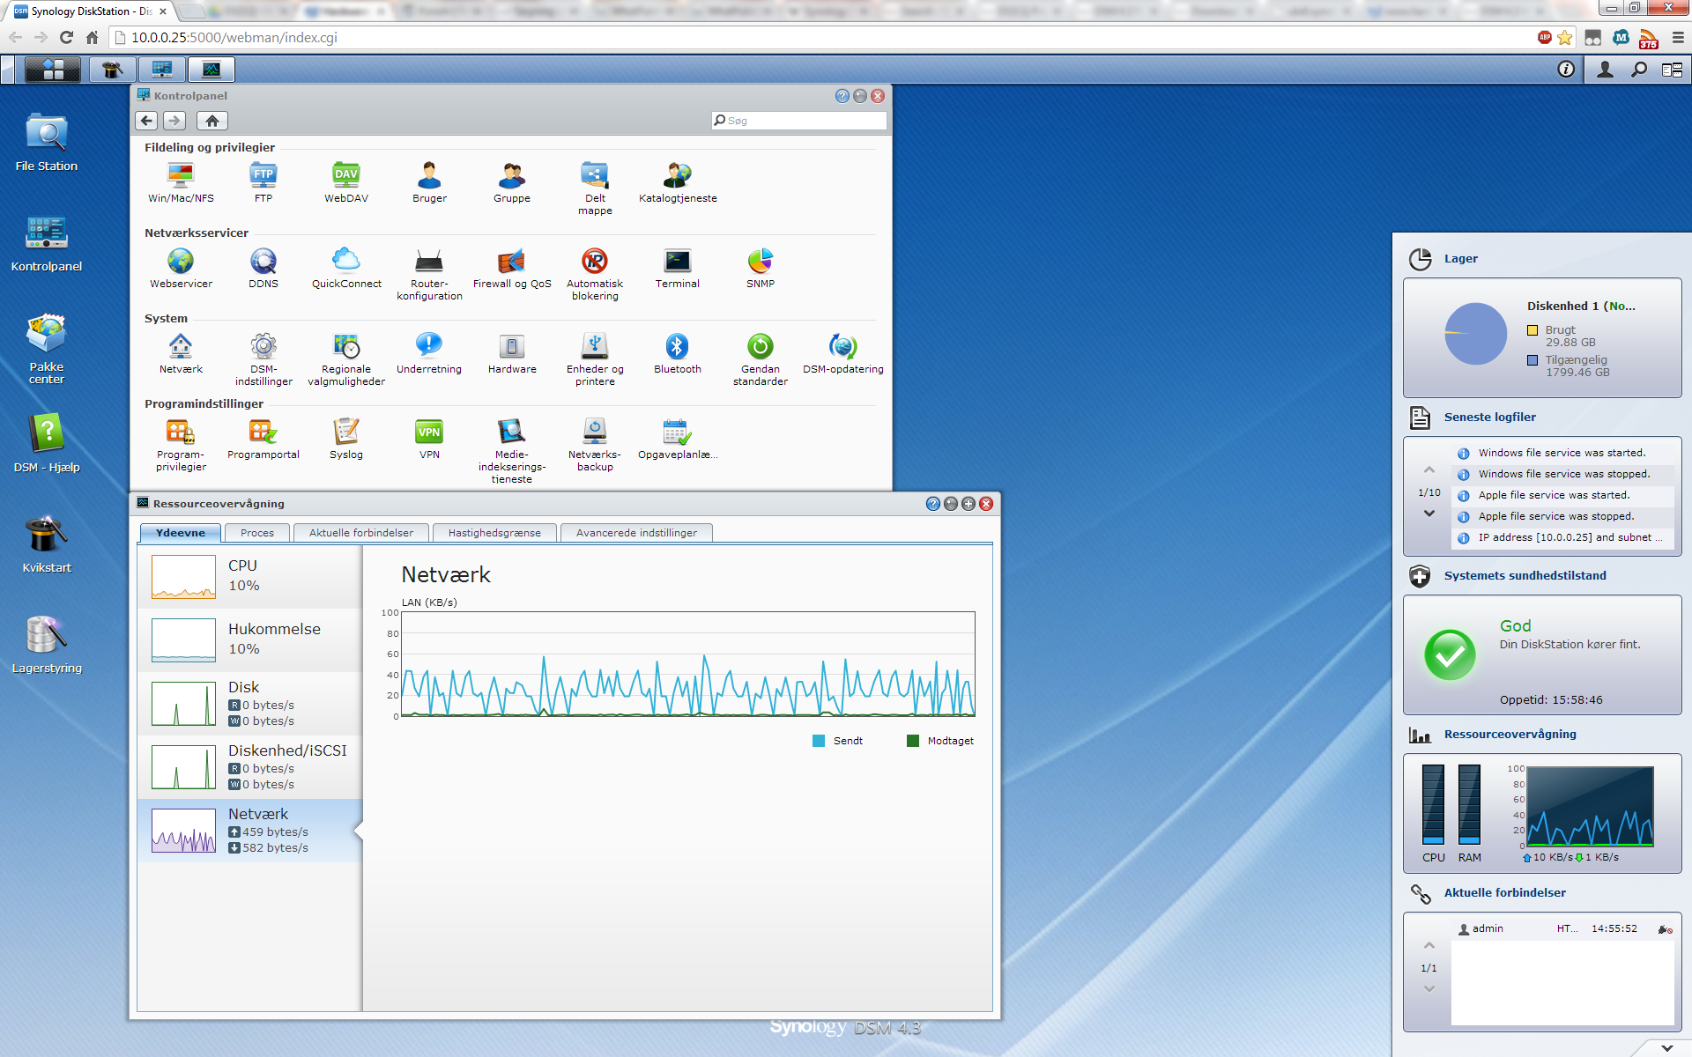The height and width of the screenshot is (1057, 1692).
Task: Open SNMP settings icon
Action: [x=761, y=268]
